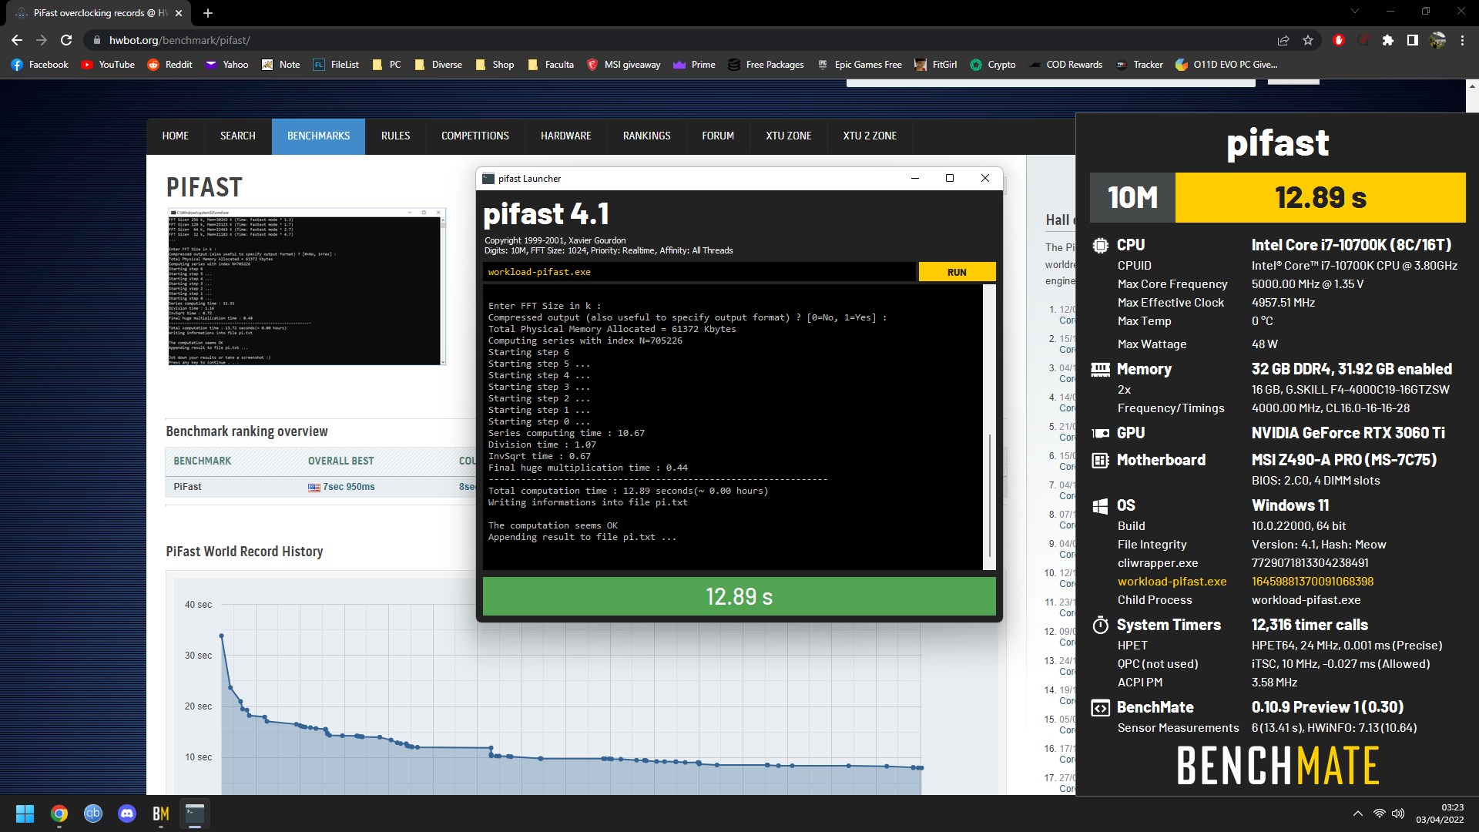Click the MSI Z490-A PRO motherboard entry
Screen dimensions: 1479x832
[x=1344, y=460]
